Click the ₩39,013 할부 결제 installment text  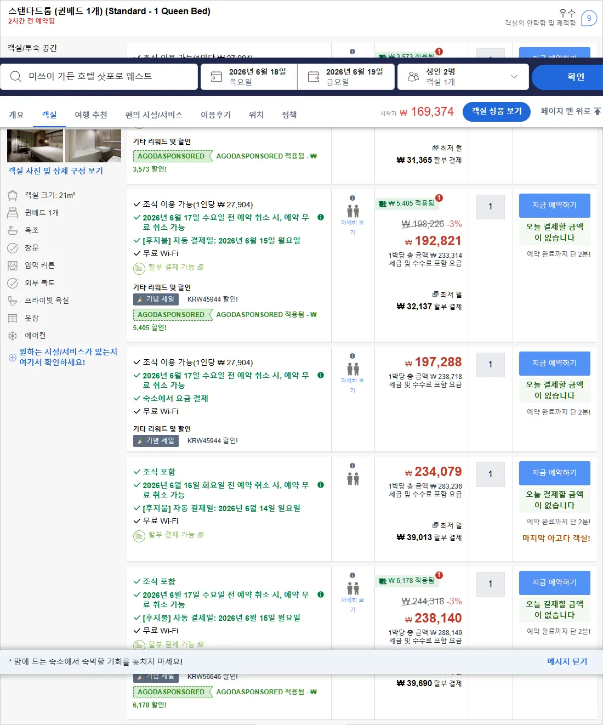[429, 537]
